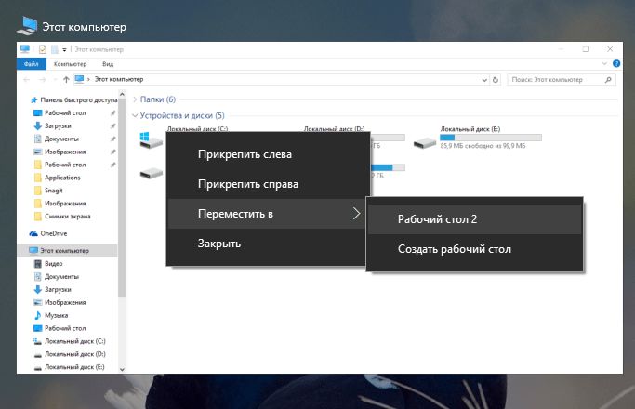Choose Рабочий стол 2 in submenu
This screenshot has width=635, height=409.
pyautogui.click(x=437, y=219)
